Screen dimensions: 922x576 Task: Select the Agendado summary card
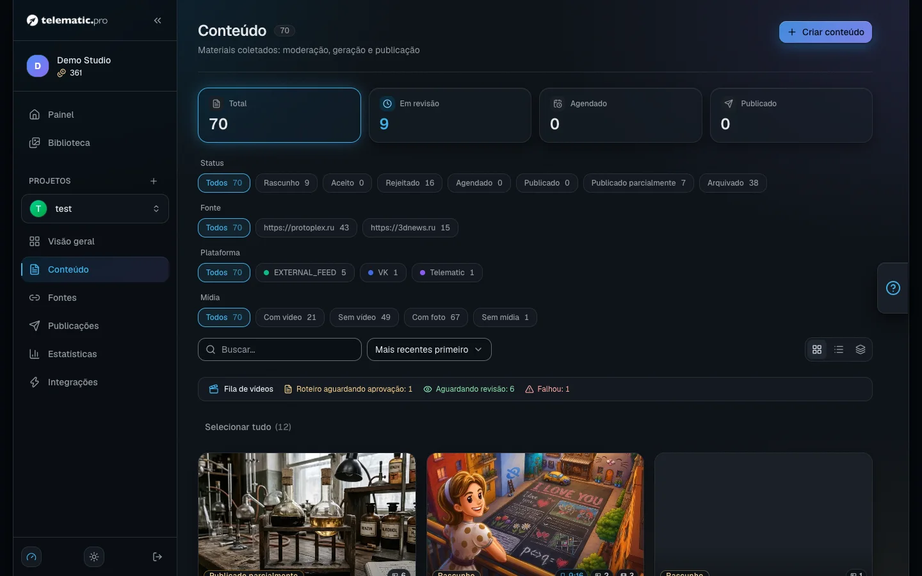point(620,115)
